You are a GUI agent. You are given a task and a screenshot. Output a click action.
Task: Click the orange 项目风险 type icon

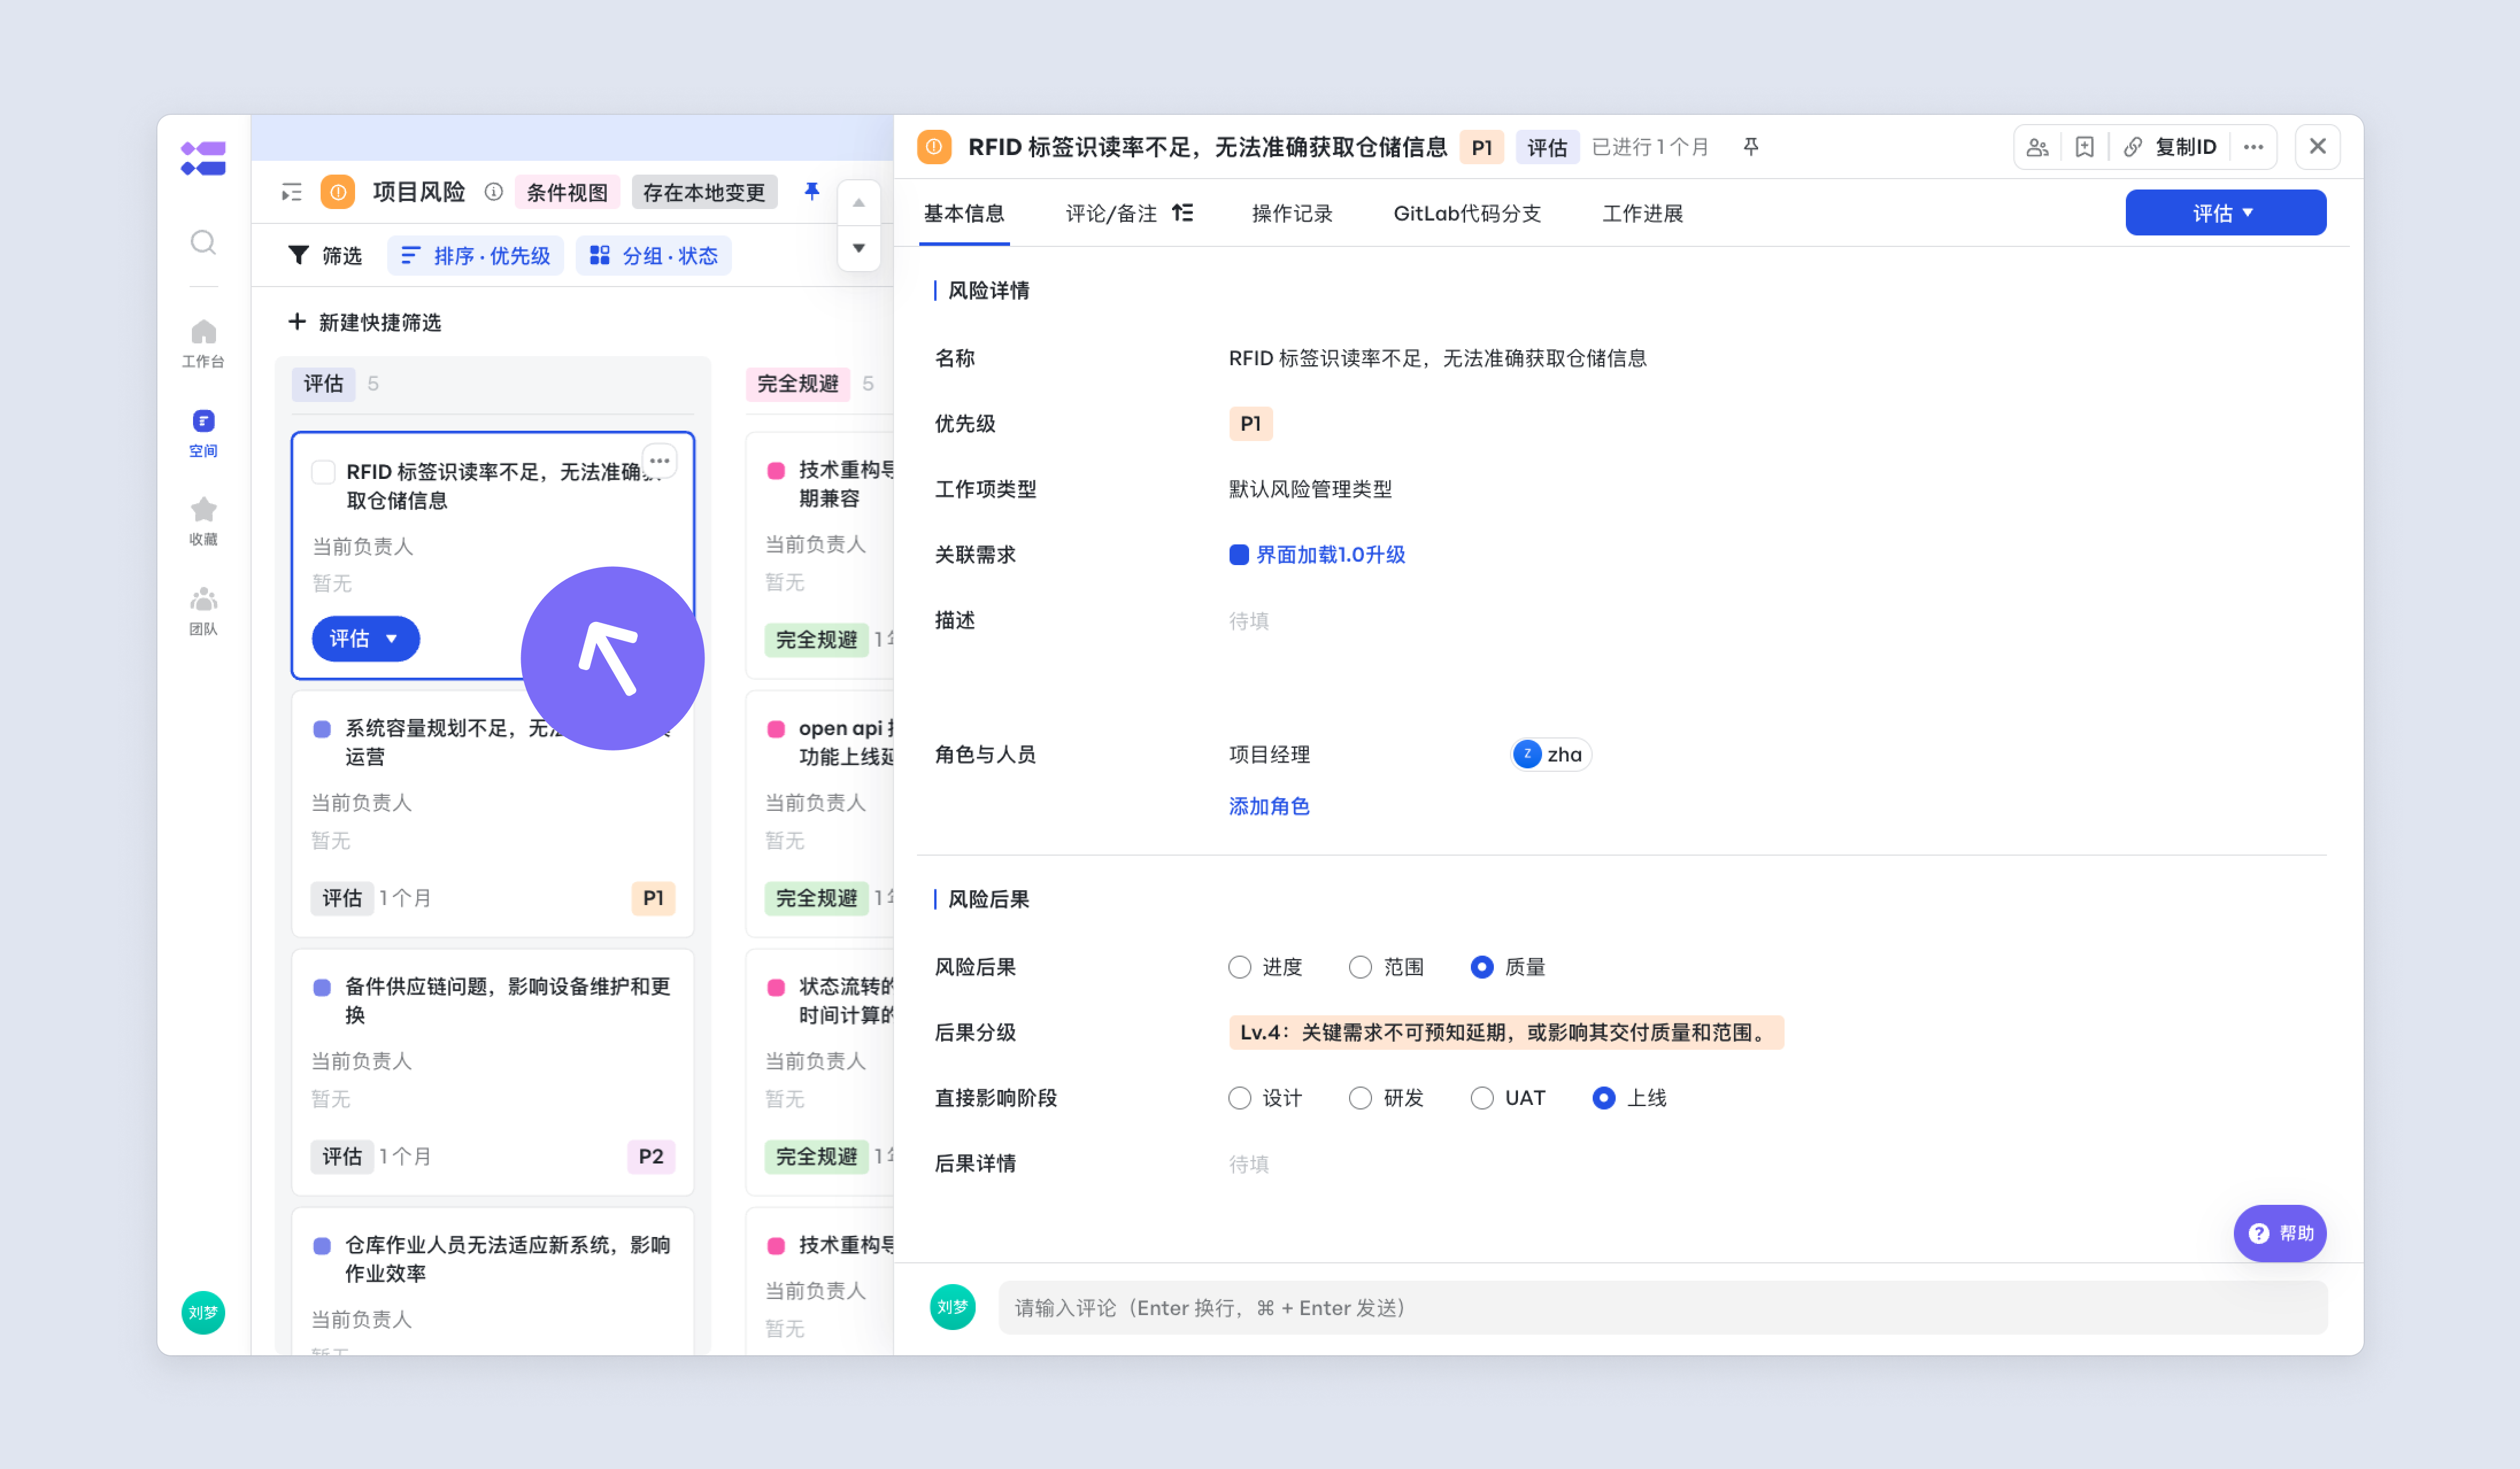(338, 192)
